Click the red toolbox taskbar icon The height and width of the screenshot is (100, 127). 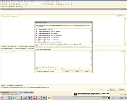pyautogui.click(x=34, y=98)
